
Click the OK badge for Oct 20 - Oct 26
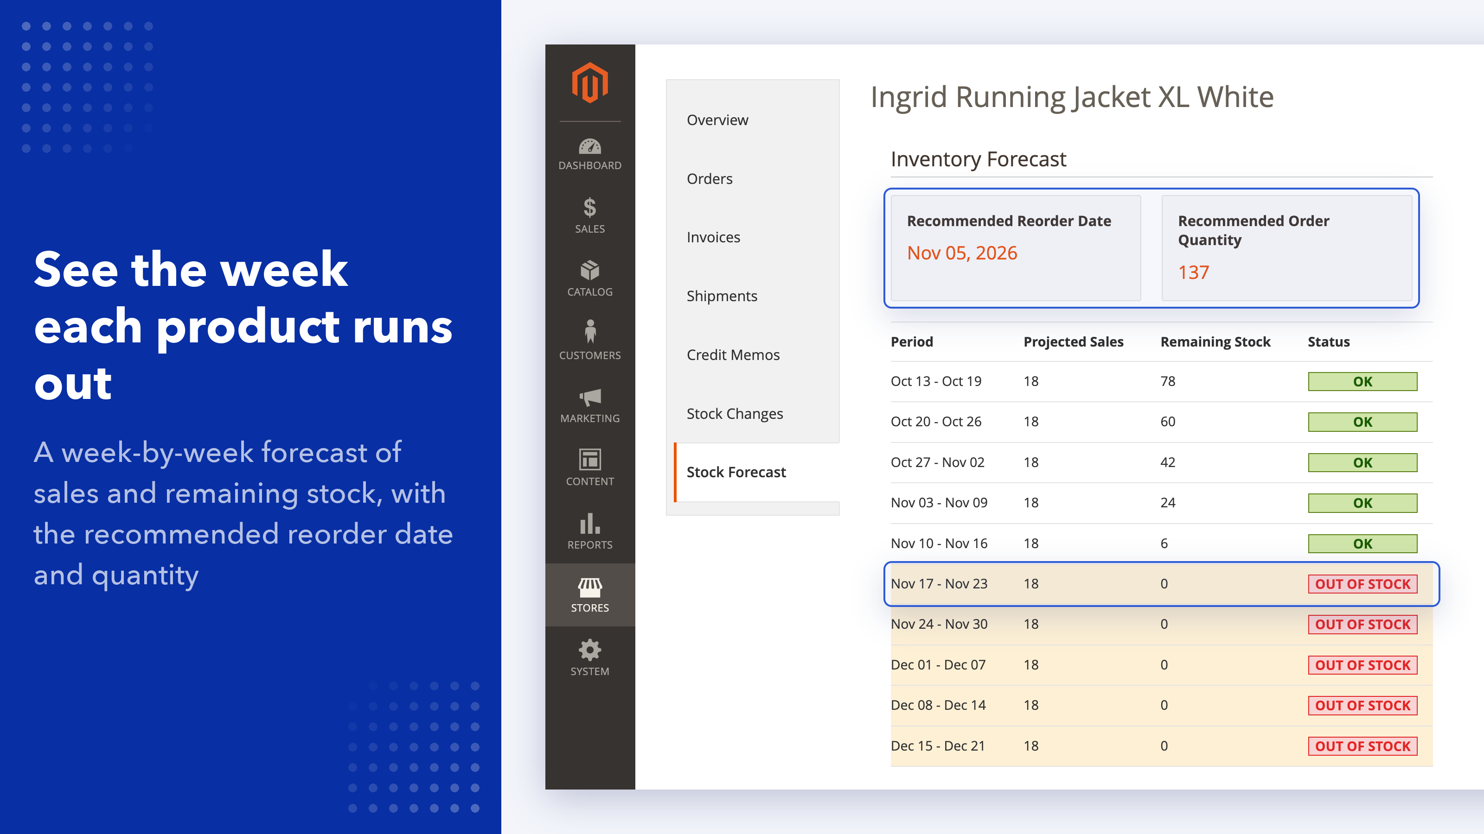click(1362, 422)
